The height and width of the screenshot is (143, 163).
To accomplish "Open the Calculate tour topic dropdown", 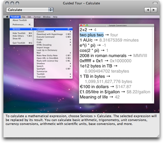I will pyautogui.click(x=29, y=10).
